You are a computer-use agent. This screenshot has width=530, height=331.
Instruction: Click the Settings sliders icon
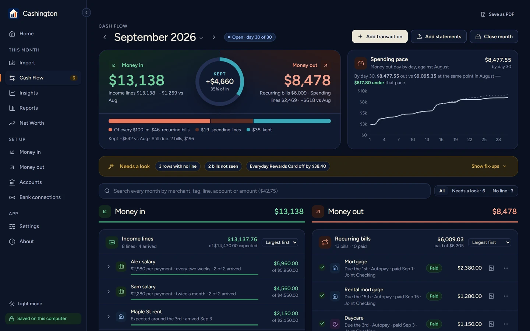click(x=12, y=227)
